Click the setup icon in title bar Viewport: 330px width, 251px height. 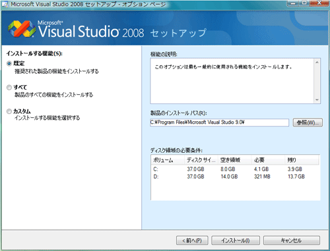[x=5, y=4]
